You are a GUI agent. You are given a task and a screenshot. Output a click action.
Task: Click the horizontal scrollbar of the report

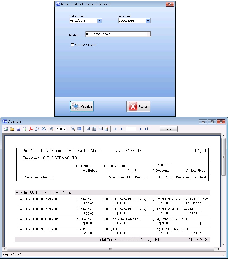110,249
